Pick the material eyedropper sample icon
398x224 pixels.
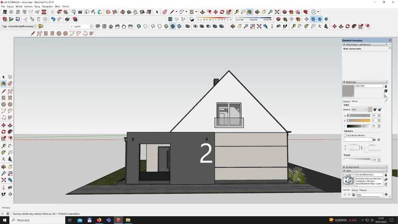tap(386, 101)
